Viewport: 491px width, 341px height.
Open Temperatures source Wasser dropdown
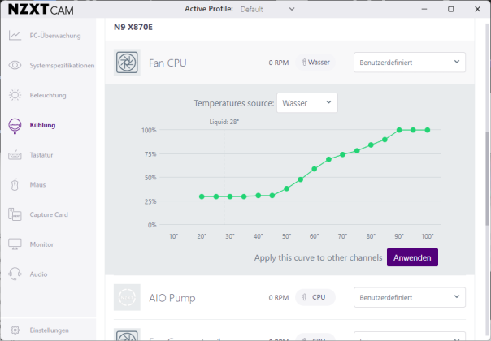306,103
